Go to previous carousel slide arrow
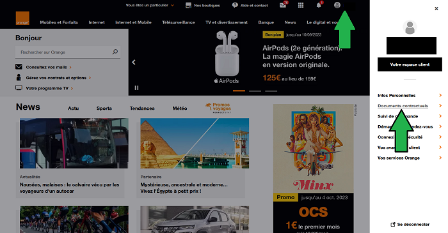 134,62
